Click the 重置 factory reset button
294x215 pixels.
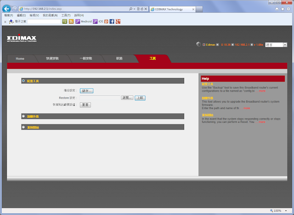85,105
